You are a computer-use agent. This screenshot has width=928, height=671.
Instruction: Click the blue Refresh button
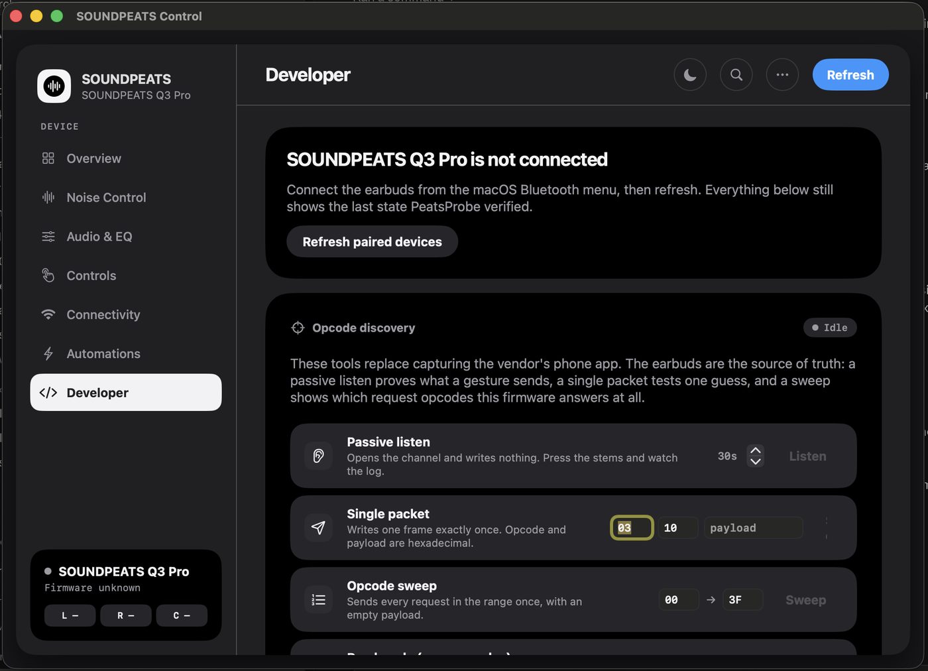850,75
